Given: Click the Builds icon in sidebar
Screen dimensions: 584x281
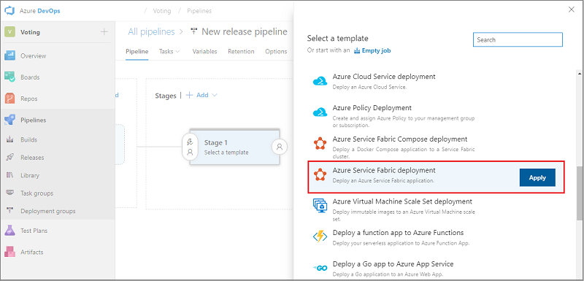Looking at the screenshot, I should [x=9, y=140].
